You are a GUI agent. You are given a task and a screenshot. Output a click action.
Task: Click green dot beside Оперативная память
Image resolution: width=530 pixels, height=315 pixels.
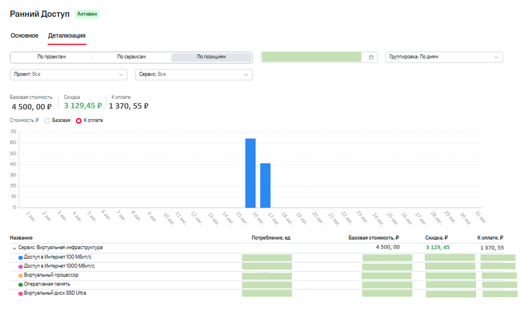point(21,285)
